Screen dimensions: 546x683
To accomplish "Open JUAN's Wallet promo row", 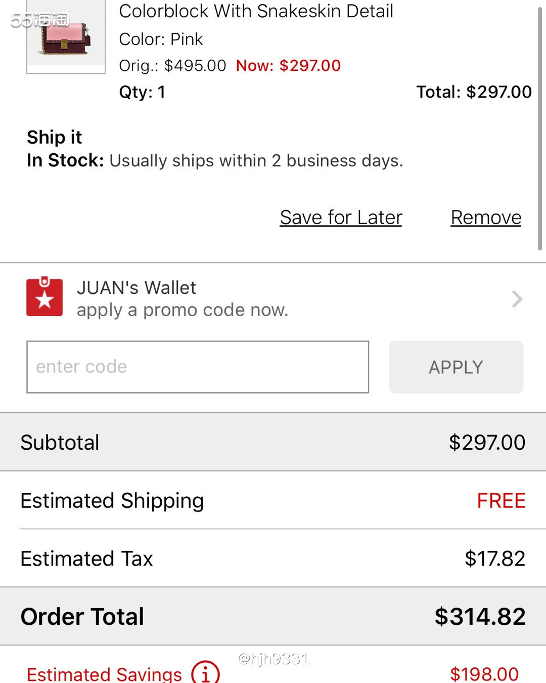I will coord(273,298).
